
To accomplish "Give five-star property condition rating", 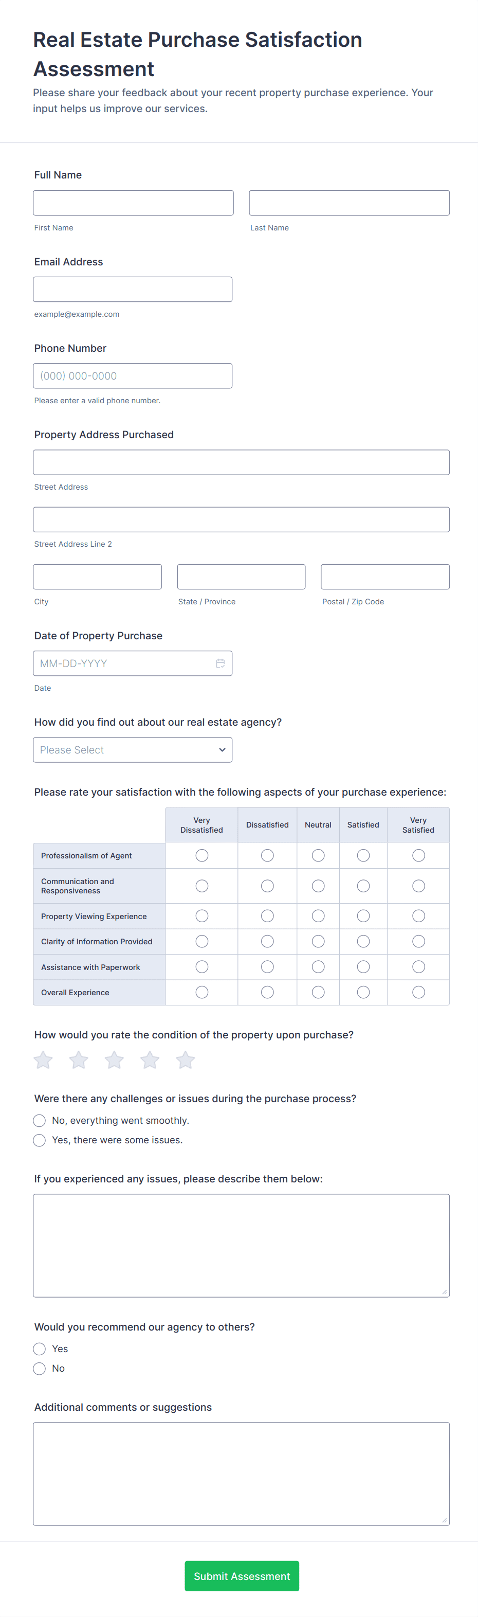I will pos(185,1060).
